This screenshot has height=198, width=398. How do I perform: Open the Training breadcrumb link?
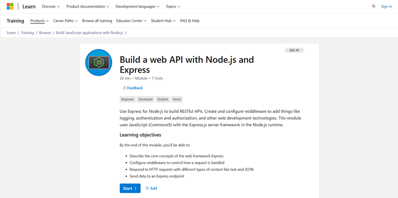click(27, 33)
